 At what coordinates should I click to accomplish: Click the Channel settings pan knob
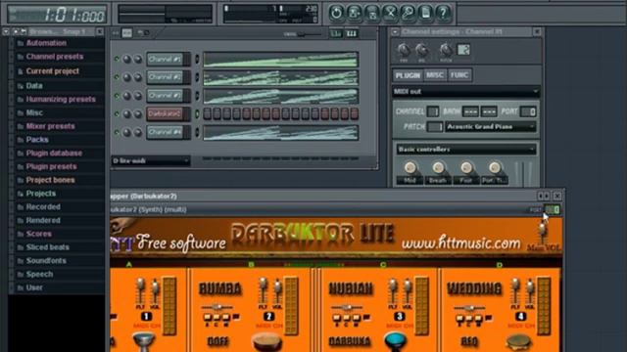(403, 50)
